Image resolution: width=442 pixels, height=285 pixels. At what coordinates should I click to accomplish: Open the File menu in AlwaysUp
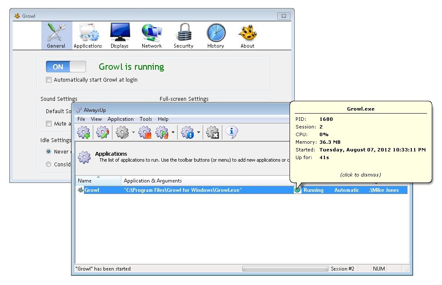point(81,119)
